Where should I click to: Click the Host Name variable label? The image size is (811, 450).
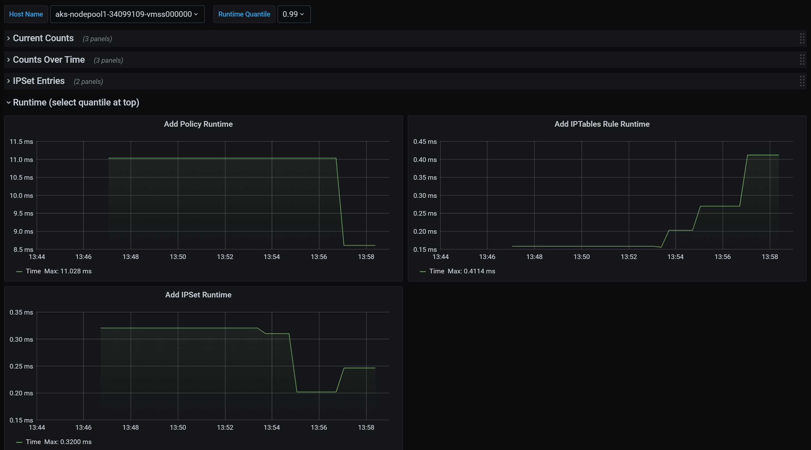pos(26,14)
